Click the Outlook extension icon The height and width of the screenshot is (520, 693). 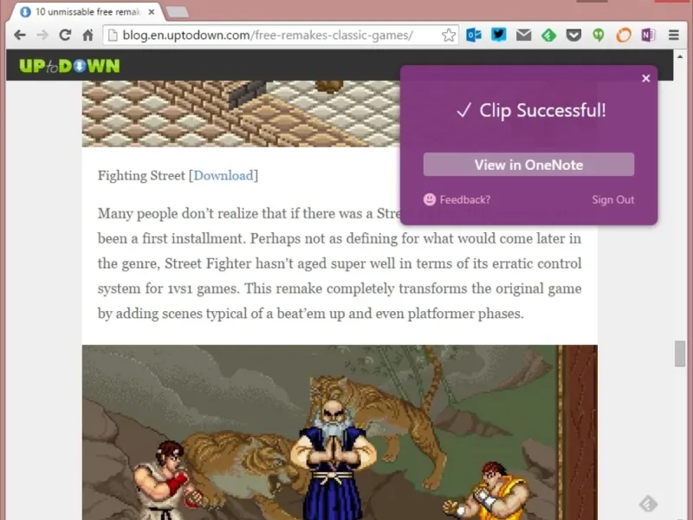tap(473, 35)
